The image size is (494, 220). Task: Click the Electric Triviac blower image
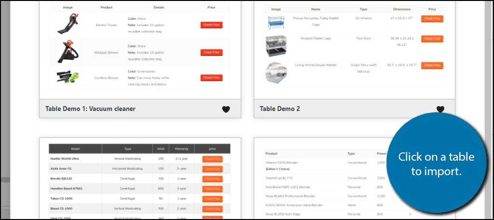point(68,24)
